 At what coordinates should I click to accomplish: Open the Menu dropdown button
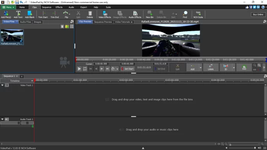click(8, 7)
